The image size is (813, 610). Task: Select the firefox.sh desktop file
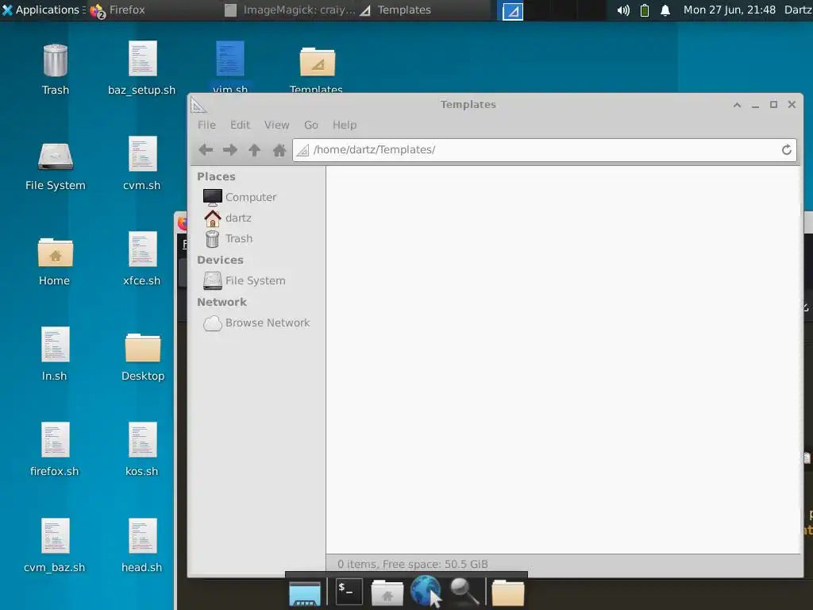pos(55,450)
